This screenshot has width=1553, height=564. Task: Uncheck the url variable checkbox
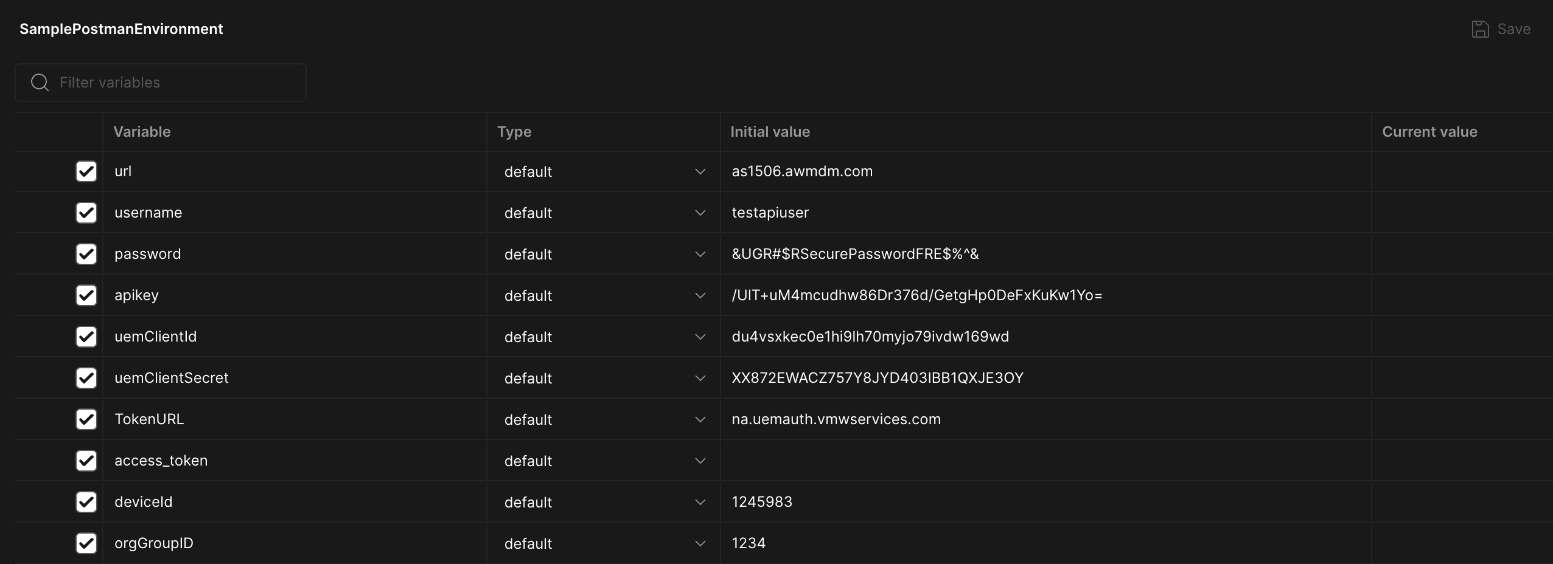(86, 171)
